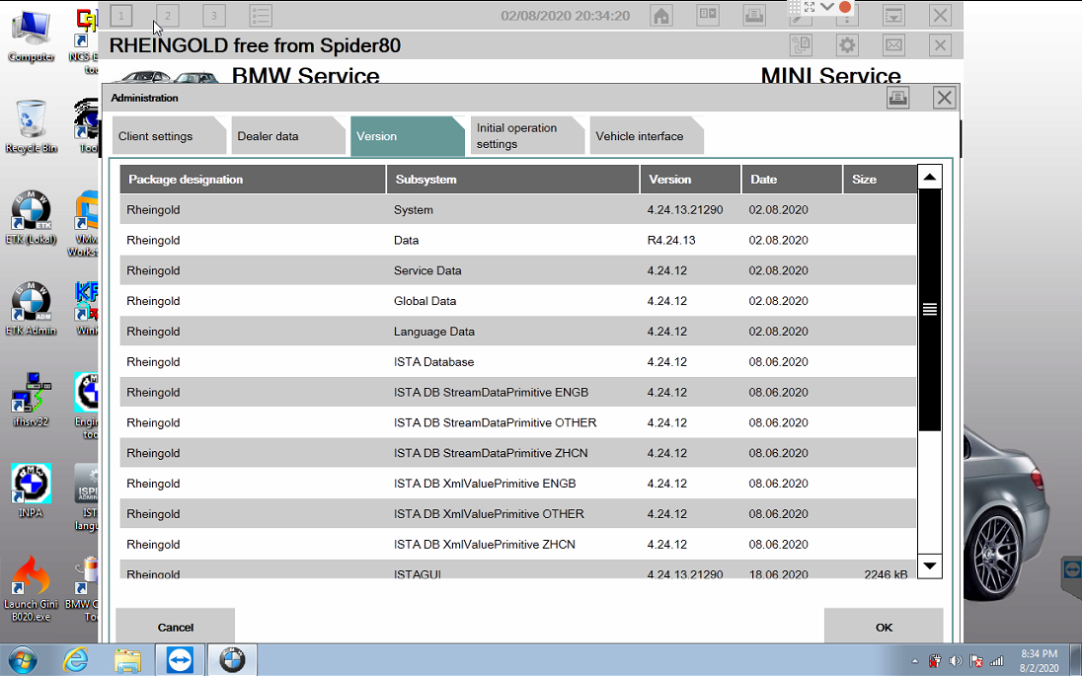Image resolution: width=1082 pixels, height=676 pixels.
Task: Open Initial operation settings tab
Action: (527, 136)
